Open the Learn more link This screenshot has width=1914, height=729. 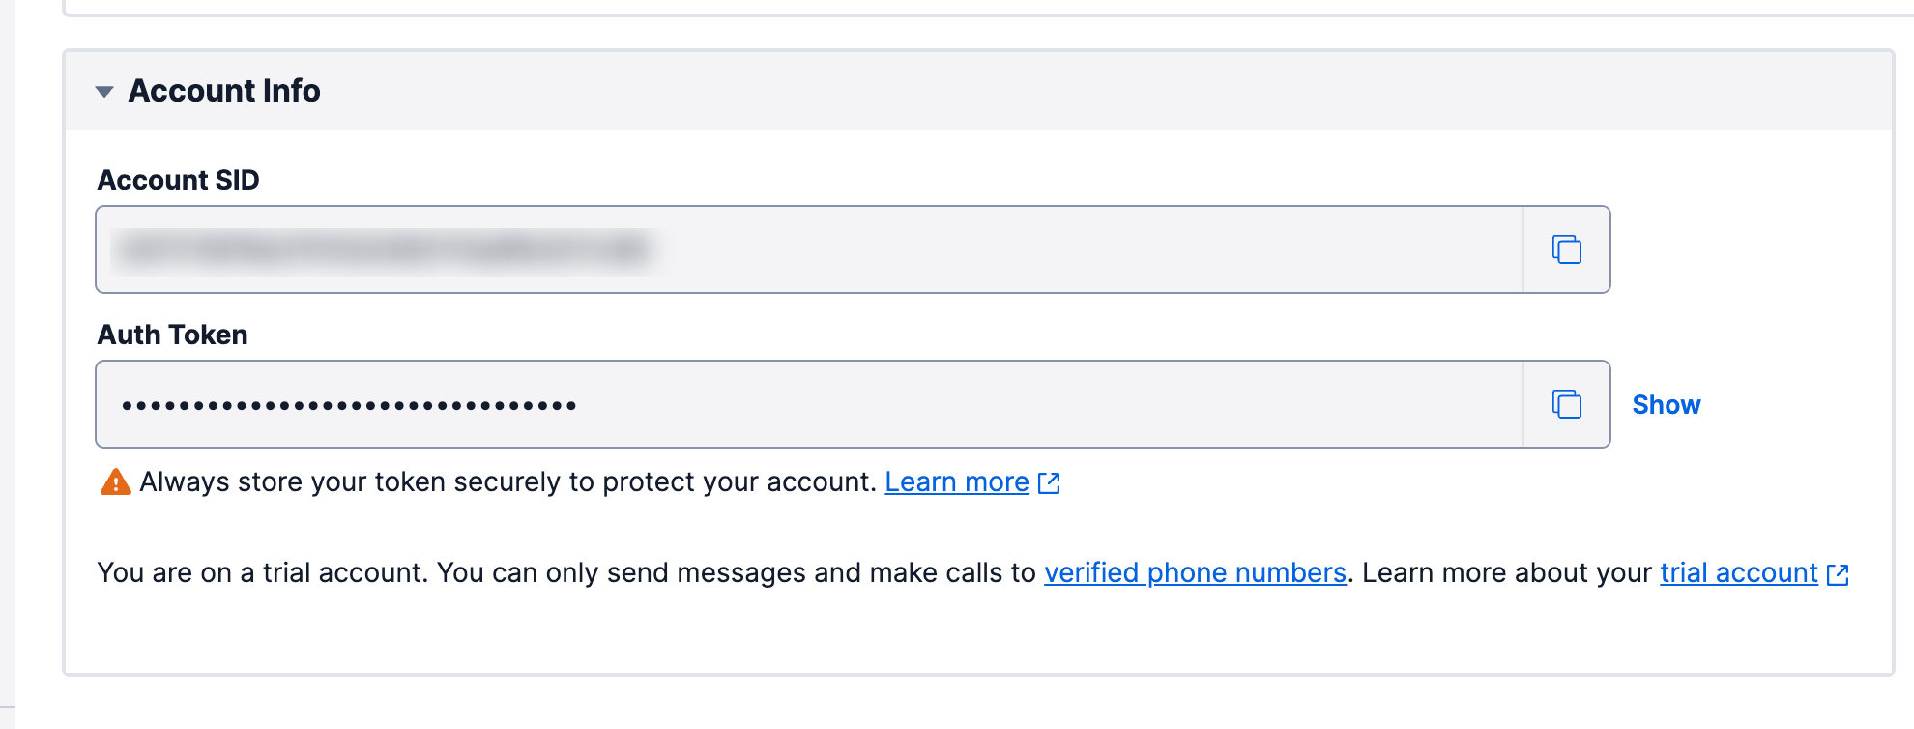[956, 481]
